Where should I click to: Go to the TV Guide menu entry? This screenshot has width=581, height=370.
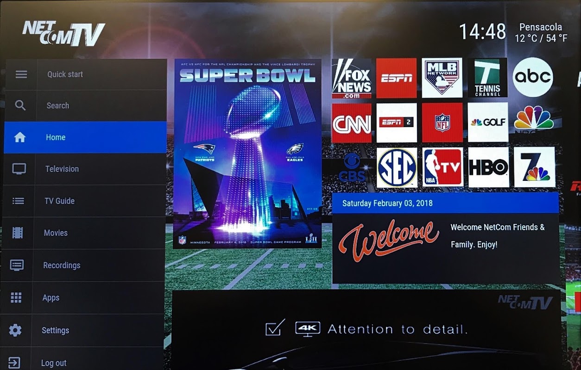(84, 201)
